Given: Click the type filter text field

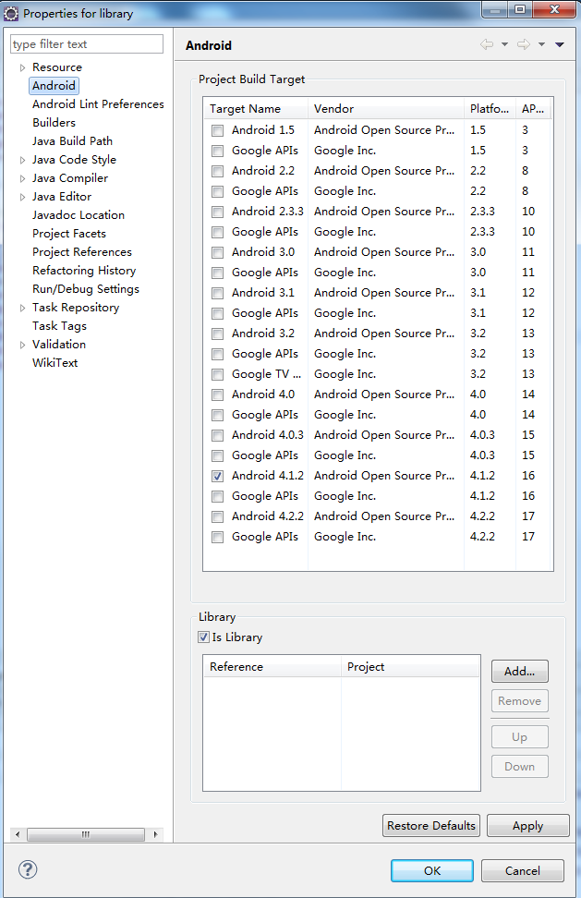Looking at the screenshot, I should coord(87,44).
